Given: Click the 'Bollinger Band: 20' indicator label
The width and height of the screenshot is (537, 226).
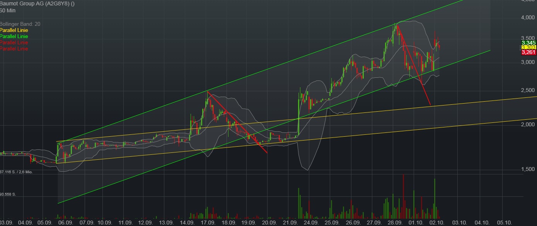Looking at the screenshot, I should [x=20, y=24].
